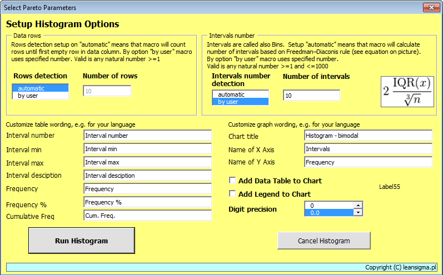Choose automatic in Intervals number detection
The height and width of the screenshot is (275, 443).
pos(240,94)
